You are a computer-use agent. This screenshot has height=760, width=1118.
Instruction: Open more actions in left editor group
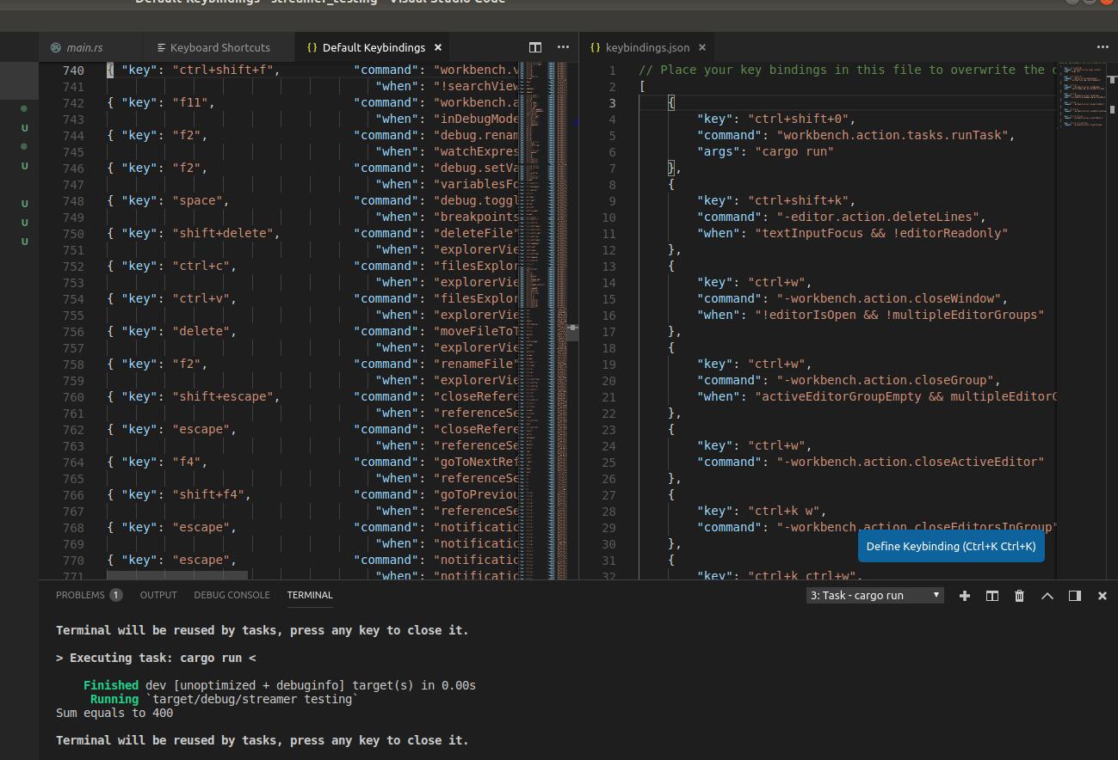click(x=563, y=47)
